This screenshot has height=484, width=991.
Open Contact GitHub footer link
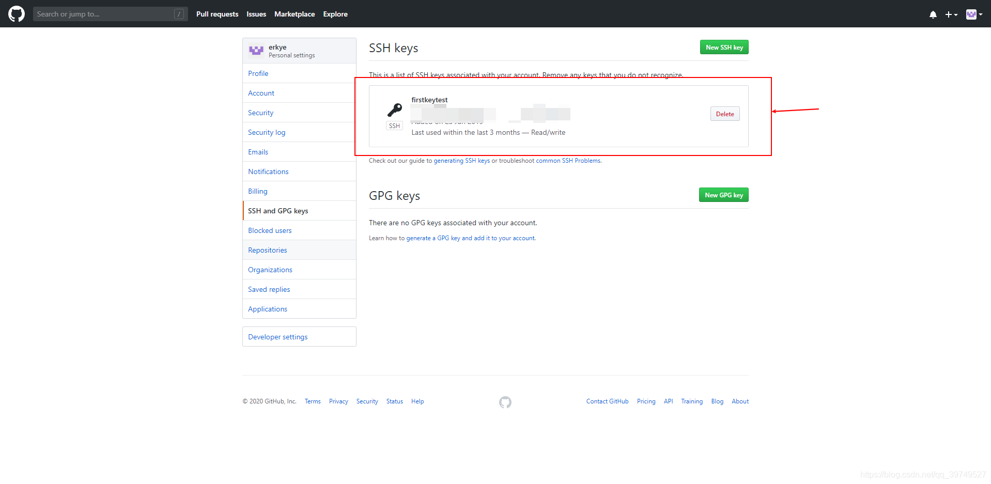(608, 401)
